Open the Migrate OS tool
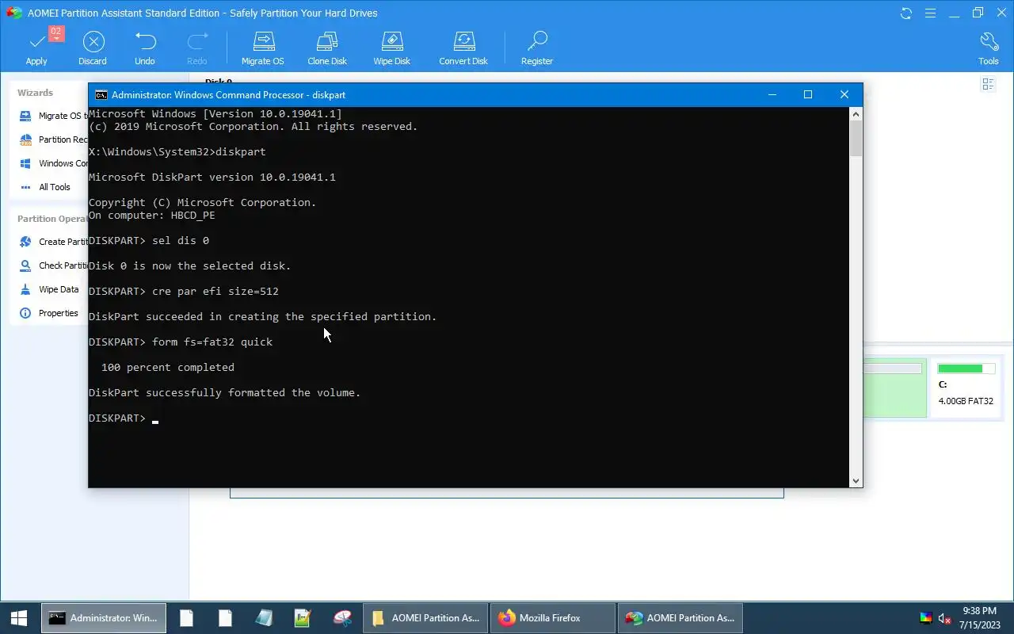1014x634 pixels. pyautogui.click(x=262, y=48)
